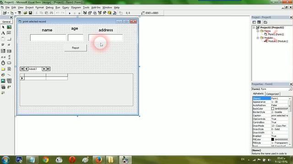Select the FileListBox control tool
The image size is (293, 164).
(x=9, y=69)
